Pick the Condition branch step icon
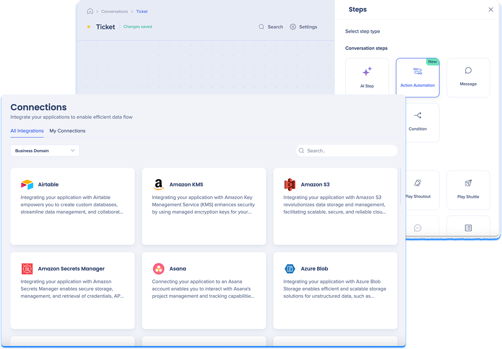The width and height of the screenshot is (502, 349). click(x=418, y=115)
